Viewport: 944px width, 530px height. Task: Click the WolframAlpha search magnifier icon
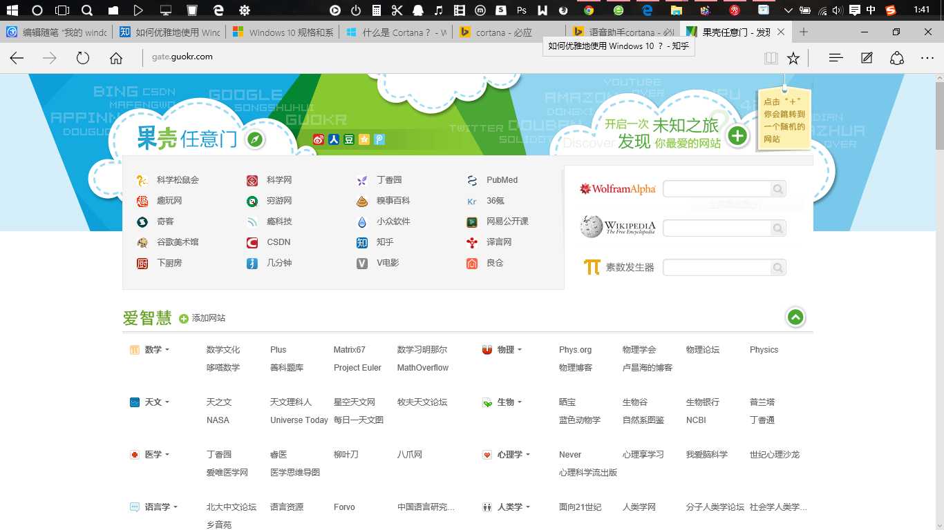pyautogui.click(x=778, y=189)
